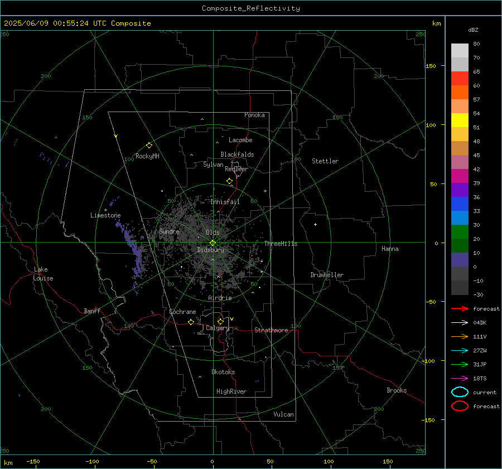Click the magenta 42 dBZ color swatch
Screen dimensions: 502x469
pyautogui.click(x=460, y=176)
